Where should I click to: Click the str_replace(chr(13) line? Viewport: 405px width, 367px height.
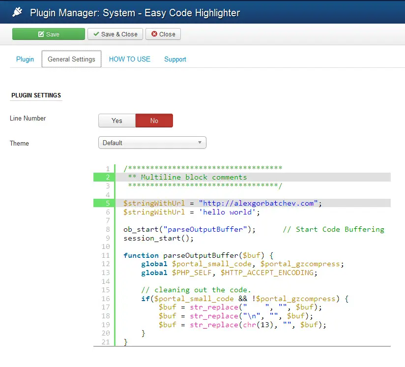click(242, 325)
